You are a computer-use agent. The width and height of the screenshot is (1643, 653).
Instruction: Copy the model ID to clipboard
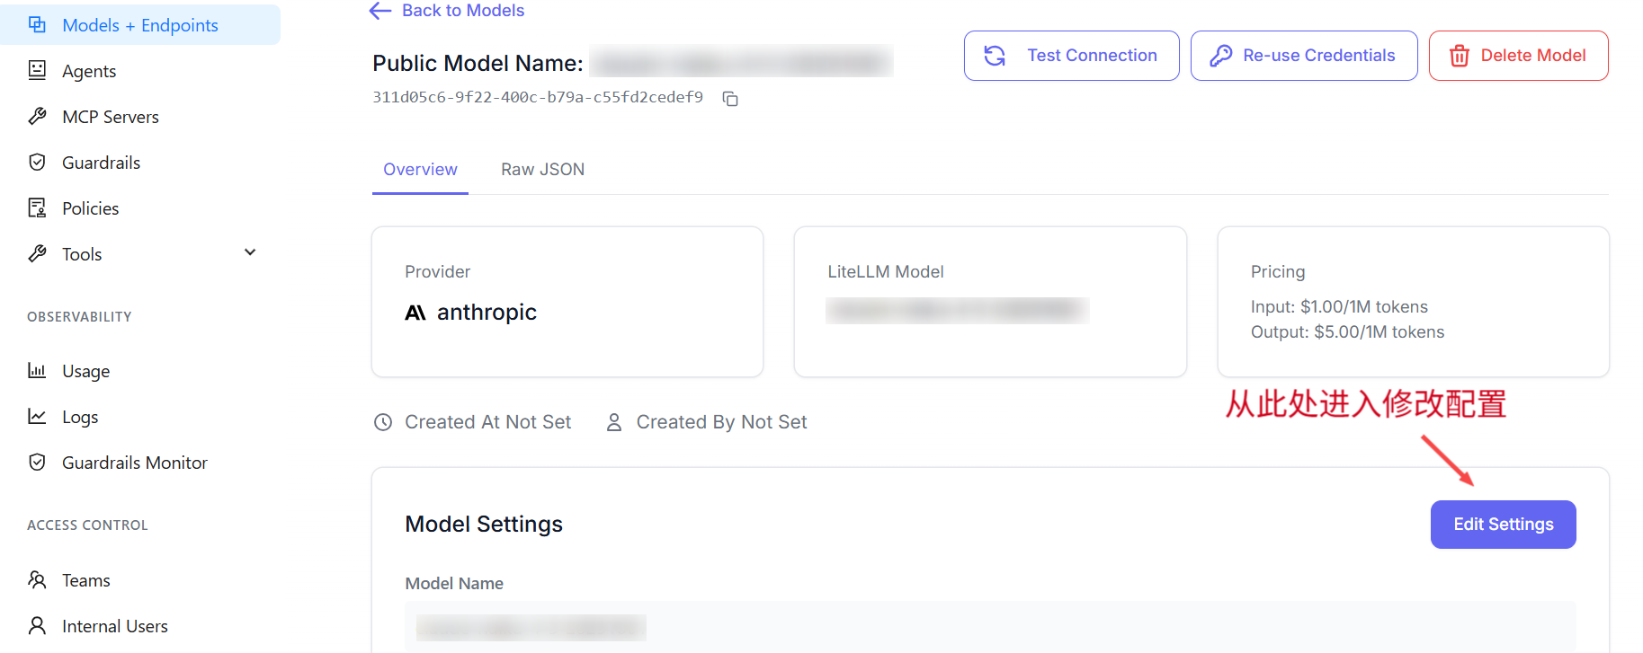pos(730,99)
